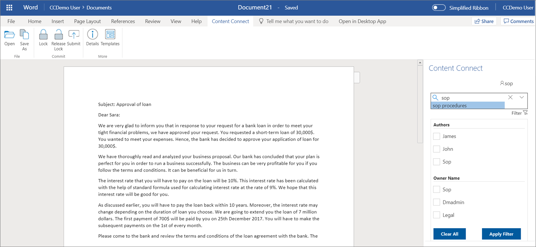
Task: Release the lock on this document
Action: point(58,37)
